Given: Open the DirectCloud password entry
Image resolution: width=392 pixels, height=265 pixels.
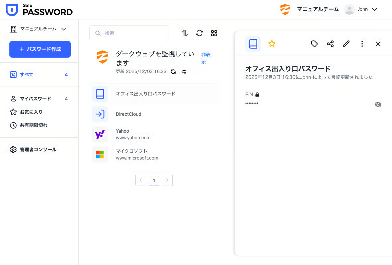Looking at the screenshot, I should [x=128, y=114].
